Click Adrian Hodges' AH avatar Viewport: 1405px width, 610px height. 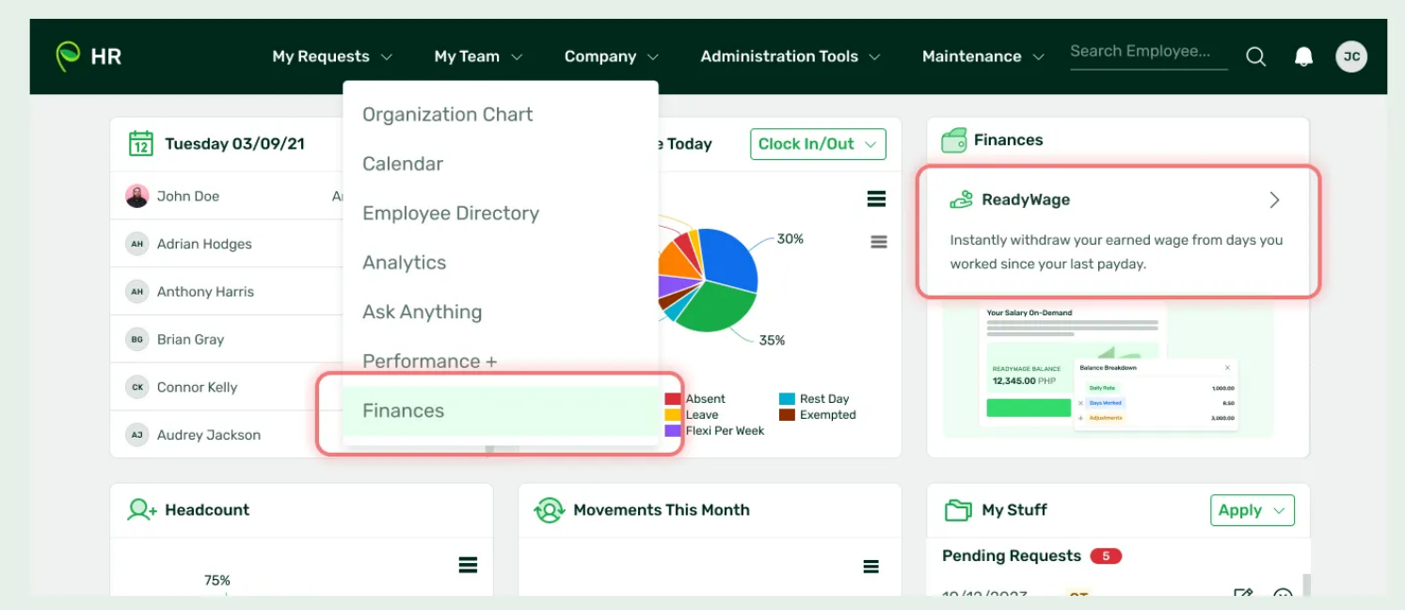click(x=137, y=244)
